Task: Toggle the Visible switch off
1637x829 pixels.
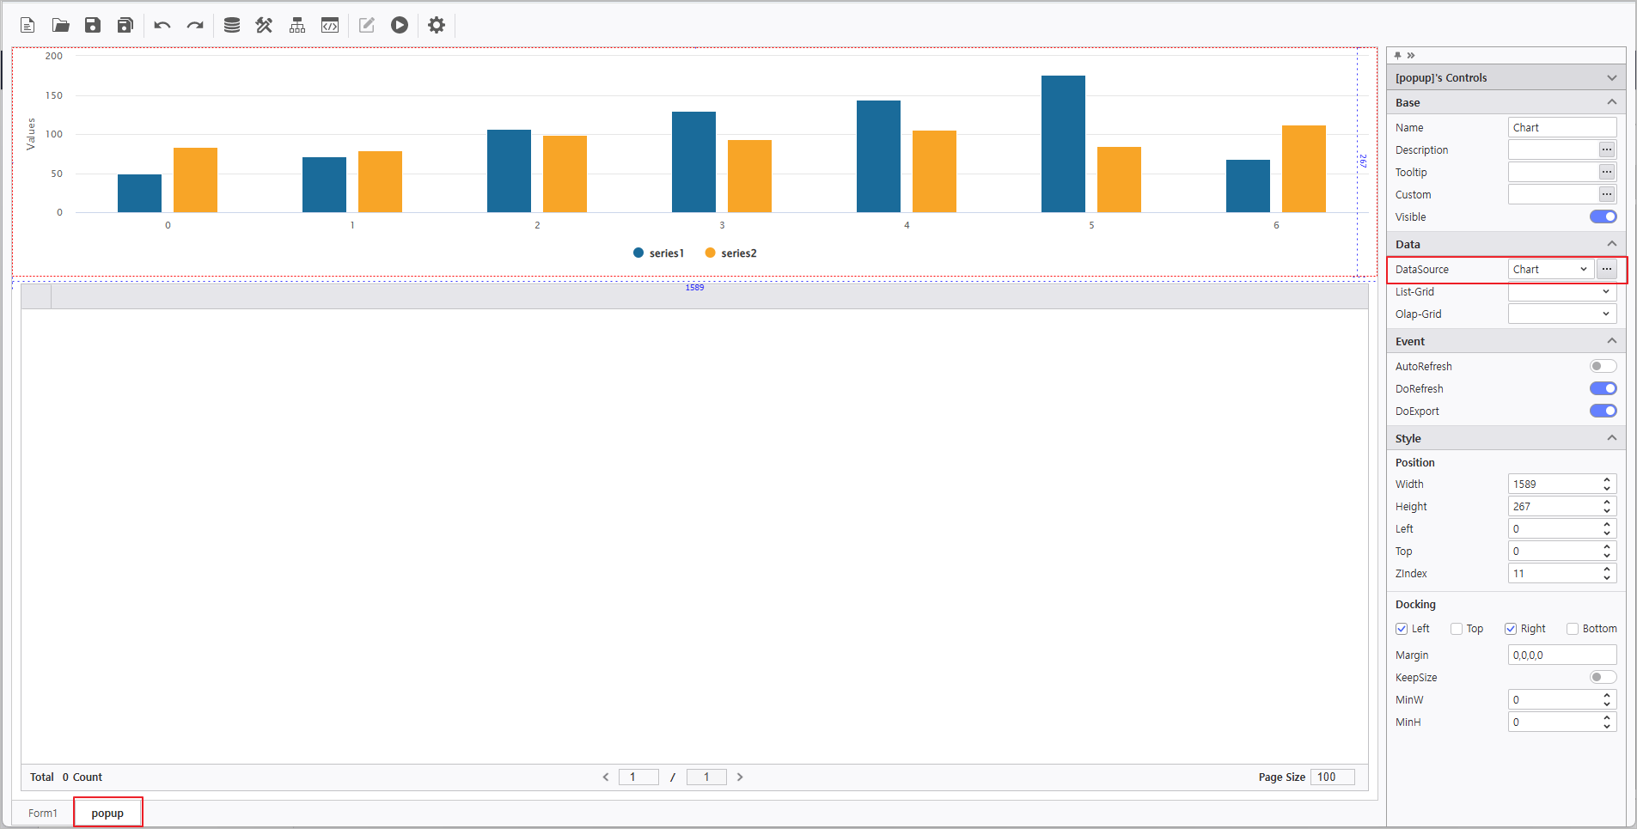Action: pos(1603,216)
